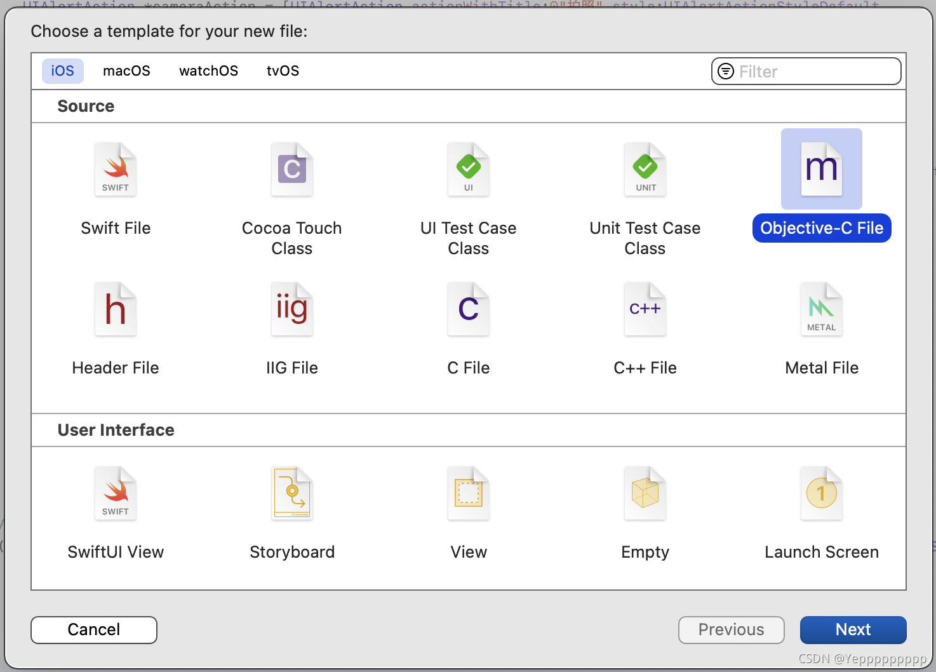Screen dimensions: 936x672
Task: Pick the UI Test Case Class icon
Action: click(x=469, y=169)
